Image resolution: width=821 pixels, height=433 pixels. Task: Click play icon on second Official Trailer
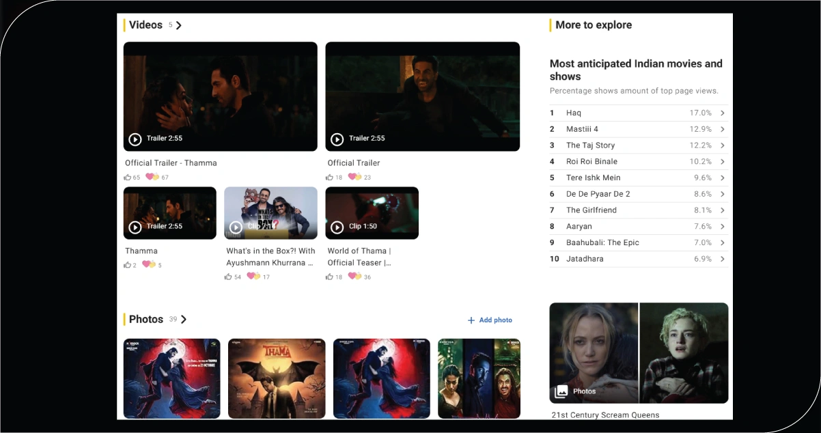coord(337,139)
